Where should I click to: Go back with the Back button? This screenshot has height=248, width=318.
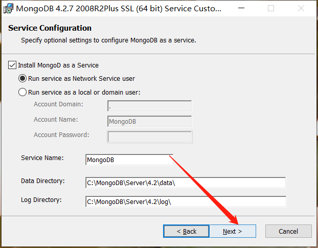[x=186, y=231]
